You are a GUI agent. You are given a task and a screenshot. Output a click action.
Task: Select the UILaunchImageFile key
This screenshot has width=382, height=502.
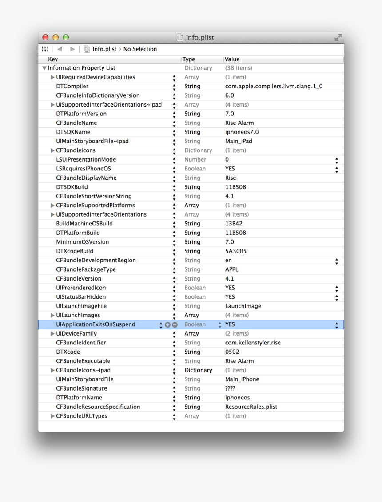click(81, 306)
